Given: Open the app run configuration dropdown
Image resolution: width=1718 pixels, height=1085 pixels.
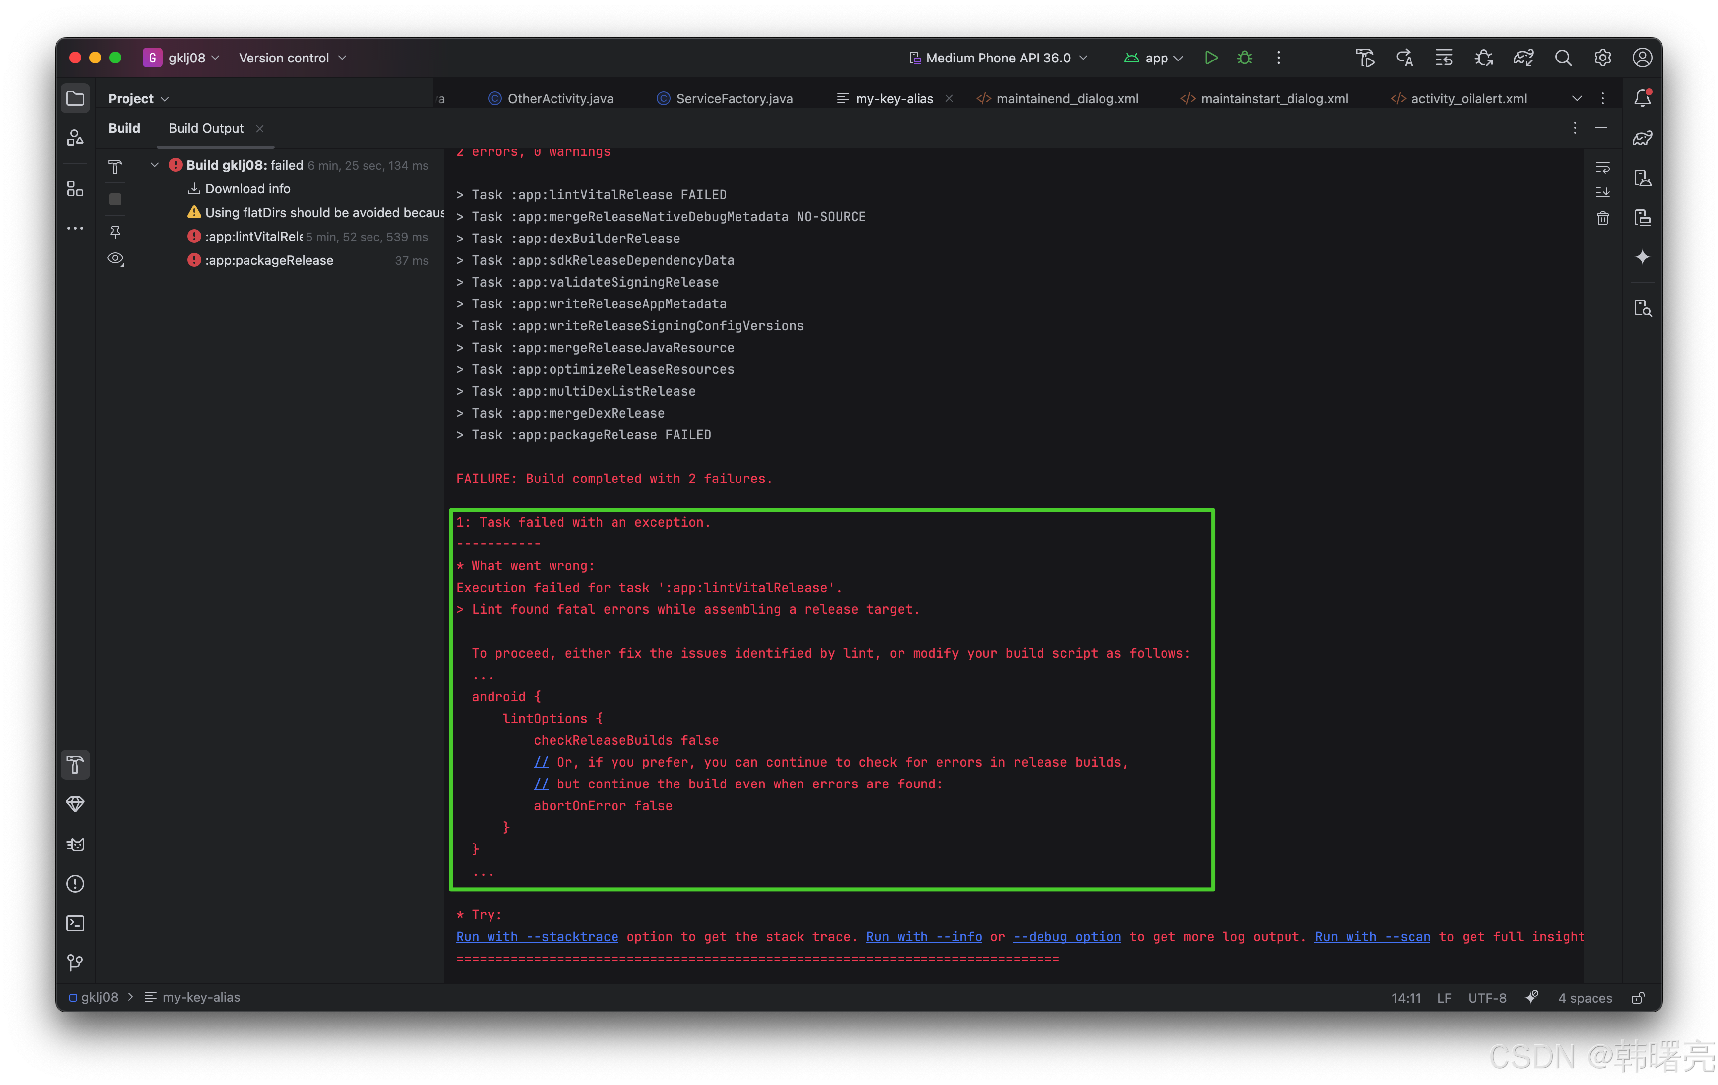Looking at the screenshot, I should coord(1153,58).
